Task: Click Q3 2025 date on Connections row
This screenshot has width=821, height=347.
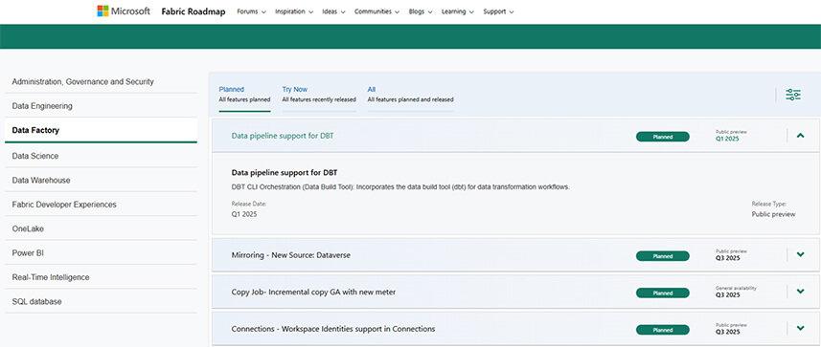Action: [727, 332]
